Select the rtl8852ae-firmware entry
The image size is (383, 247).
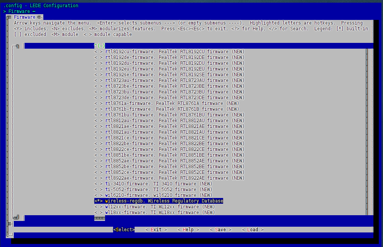coord(169,161)
